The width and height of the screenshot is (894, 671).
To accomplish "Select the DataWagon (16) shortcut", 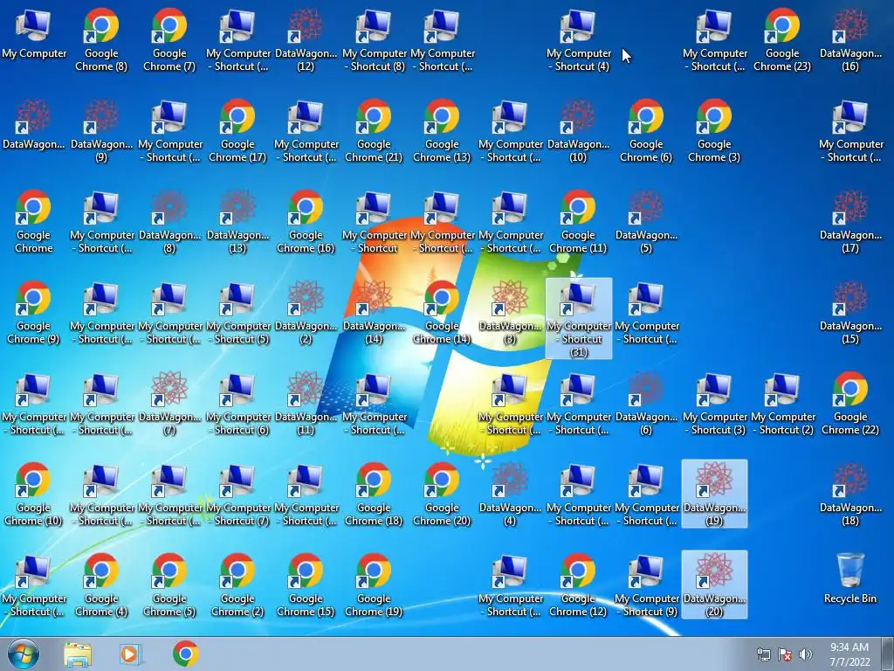I will click(x=850, y=40).
